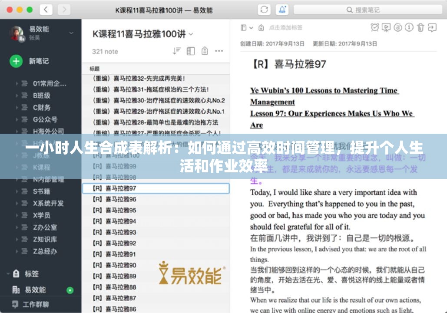Select note 【R】喜马拉雅96

point(156,199)
